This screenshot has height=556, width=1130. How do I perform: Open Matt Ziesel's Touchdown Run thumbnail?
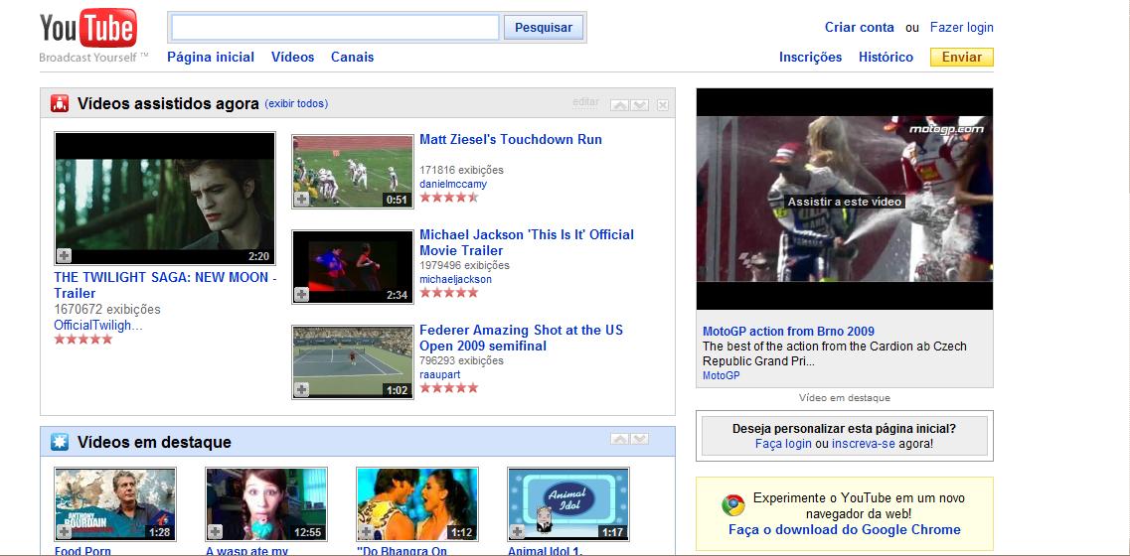point(353,172)
